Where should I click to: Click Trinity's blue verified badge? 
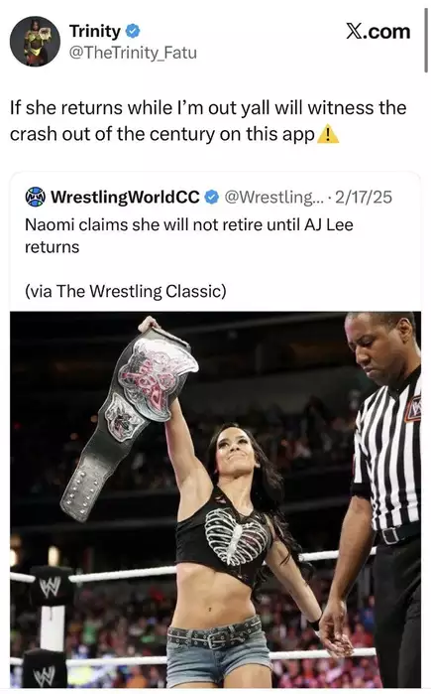133,32
